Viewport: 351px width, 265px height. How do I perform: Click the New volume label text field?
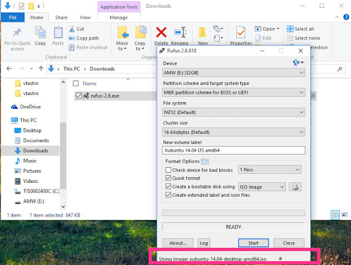[234, 151]
